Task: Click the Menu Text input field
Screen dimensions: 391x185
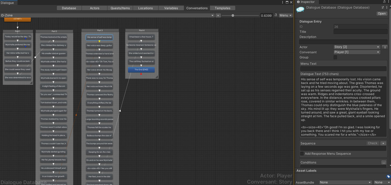Action: 343,69
